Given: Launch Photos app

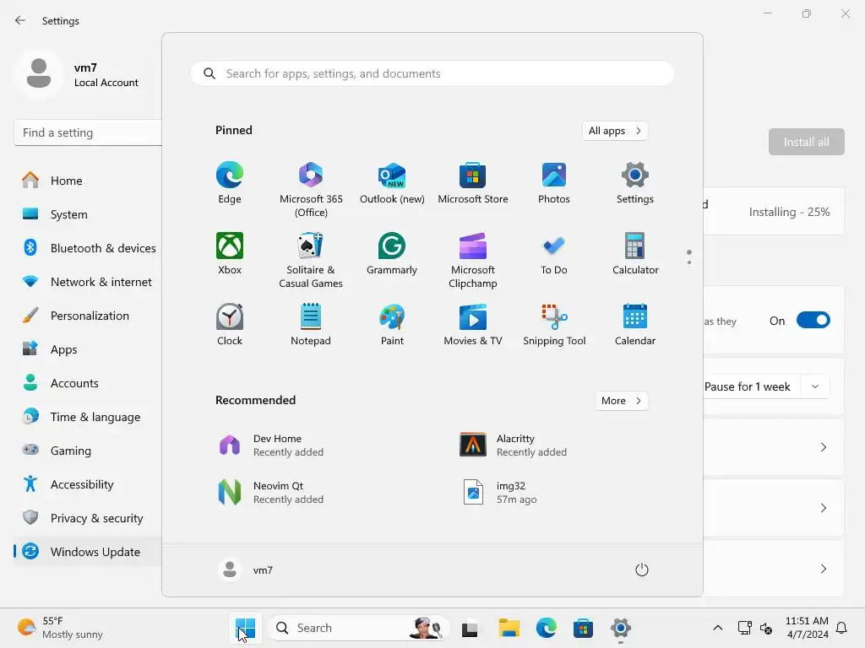Looking at the screenshot, I should click(554, 183).
